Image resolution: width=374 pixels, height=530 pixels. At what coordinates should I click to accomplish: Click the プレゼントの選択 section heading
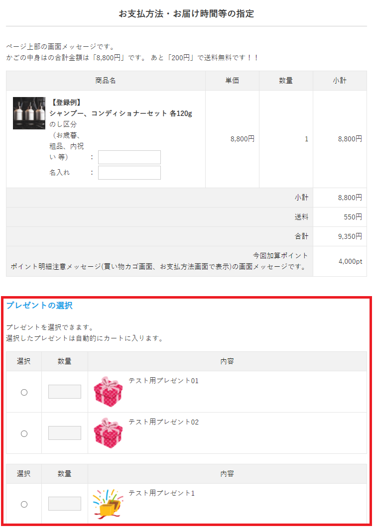tap(39, 306)
